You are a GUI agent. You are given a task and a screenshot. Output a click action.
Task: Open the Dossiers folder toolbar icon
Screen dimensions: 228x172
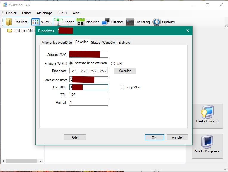point(9,22)
